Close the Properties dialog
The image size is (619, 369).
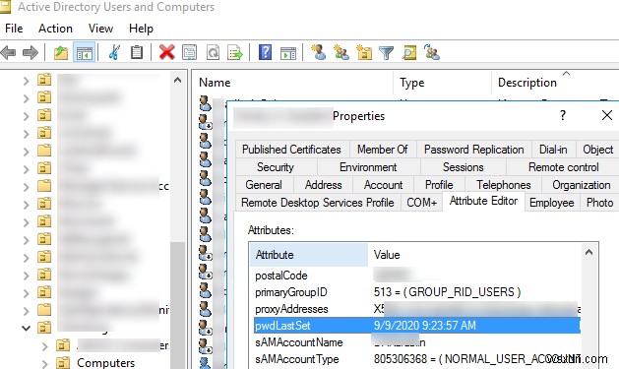click(x=607, y=116)
